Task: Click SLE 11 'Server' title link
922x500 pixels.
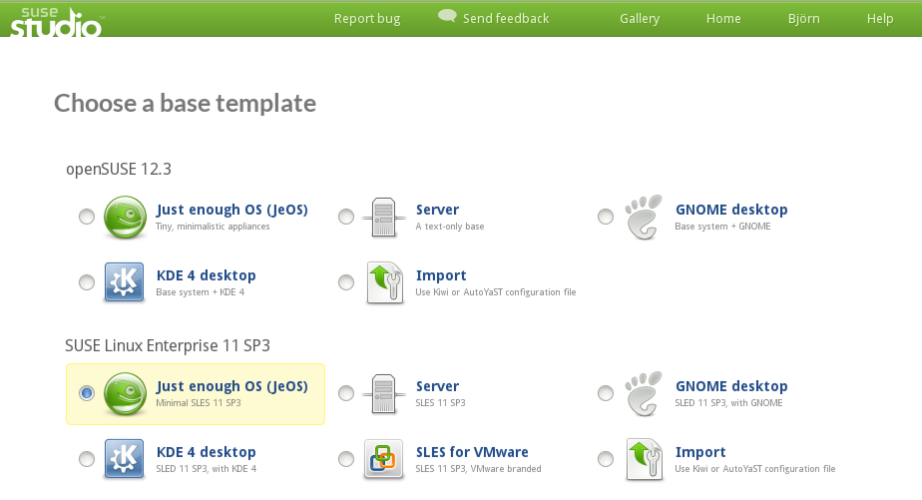Action: point(437,386)
